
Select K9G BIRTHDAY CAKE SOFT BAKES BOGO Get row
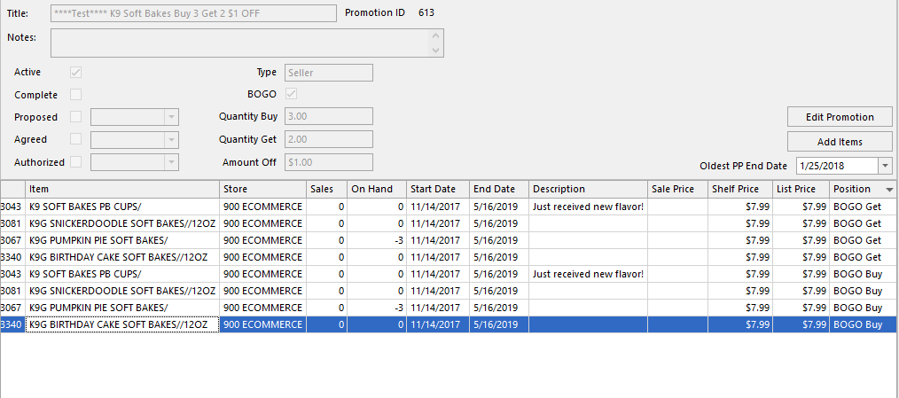pyautogui.click(x=449, y=257)
